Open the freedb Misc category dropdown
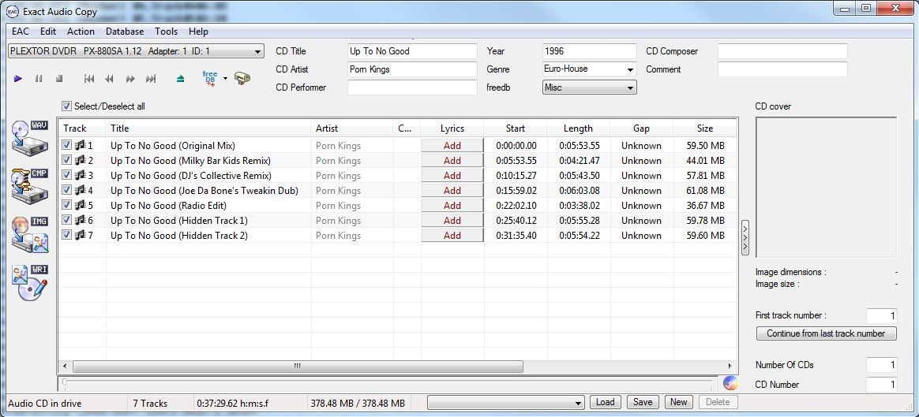The height and width of the screenshot is (417, 919). [590, 87]
